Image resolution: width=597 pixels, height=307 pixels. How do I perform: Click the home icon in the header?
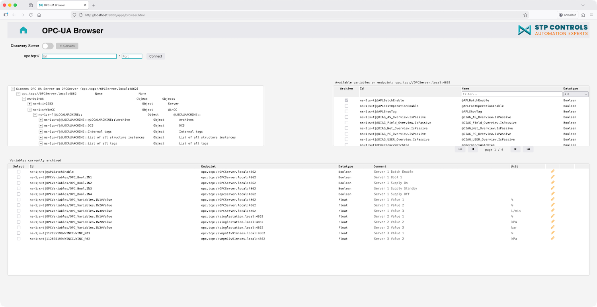[x=23, y=30]
